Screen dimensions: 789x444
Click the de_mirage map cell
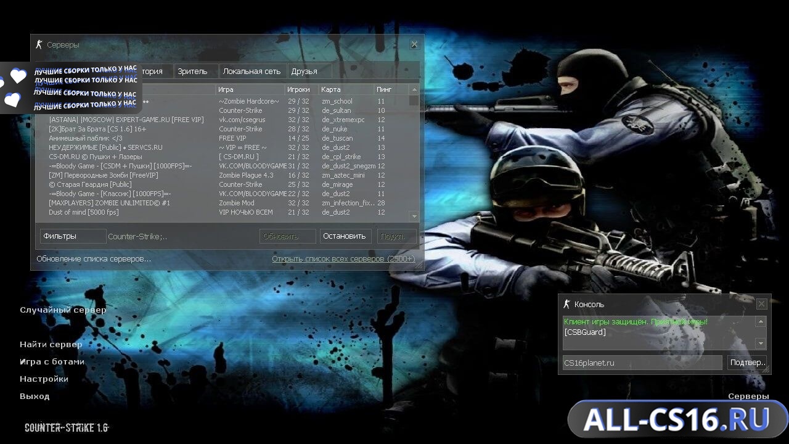point(337,184)
